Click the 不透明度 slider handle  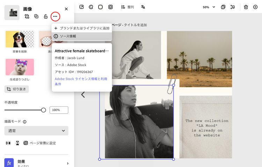(x=44, y=110)
